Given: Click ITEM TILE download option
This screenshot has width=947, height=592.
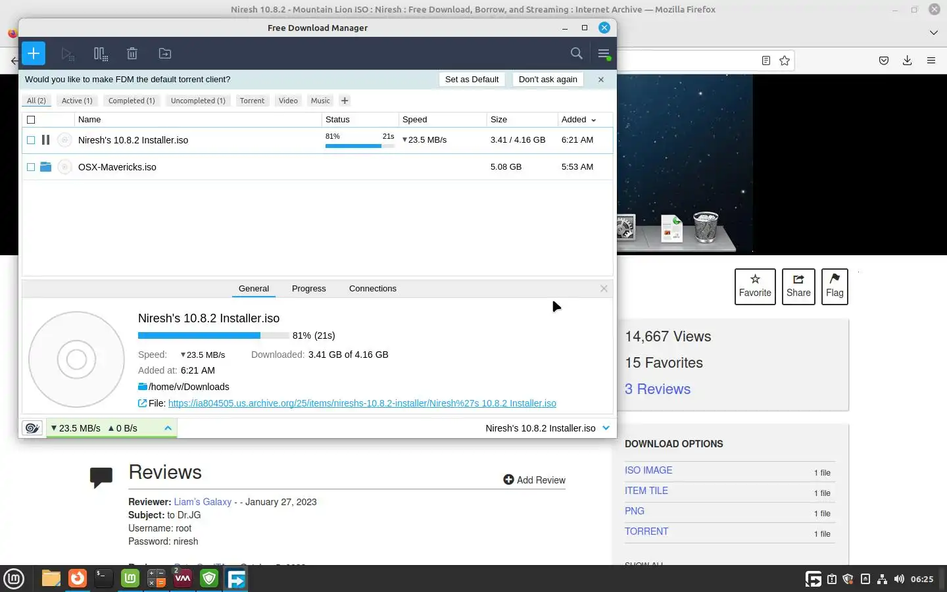Looking at the screenshot, I should click(x=646, y=491).
